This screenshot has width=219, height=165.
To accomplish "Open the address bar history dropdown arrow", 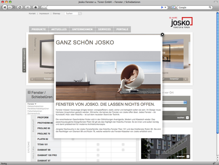I will [166, 8].
